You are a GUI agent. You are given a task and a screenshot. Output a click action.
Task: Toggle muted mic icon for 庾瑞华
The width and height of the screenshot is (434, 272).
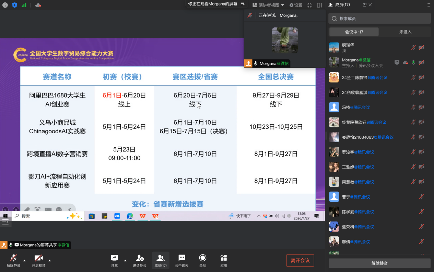[413, 48]
